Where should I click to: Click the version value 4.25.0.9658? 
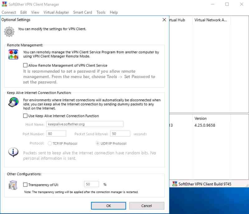(x=205, y=125)
